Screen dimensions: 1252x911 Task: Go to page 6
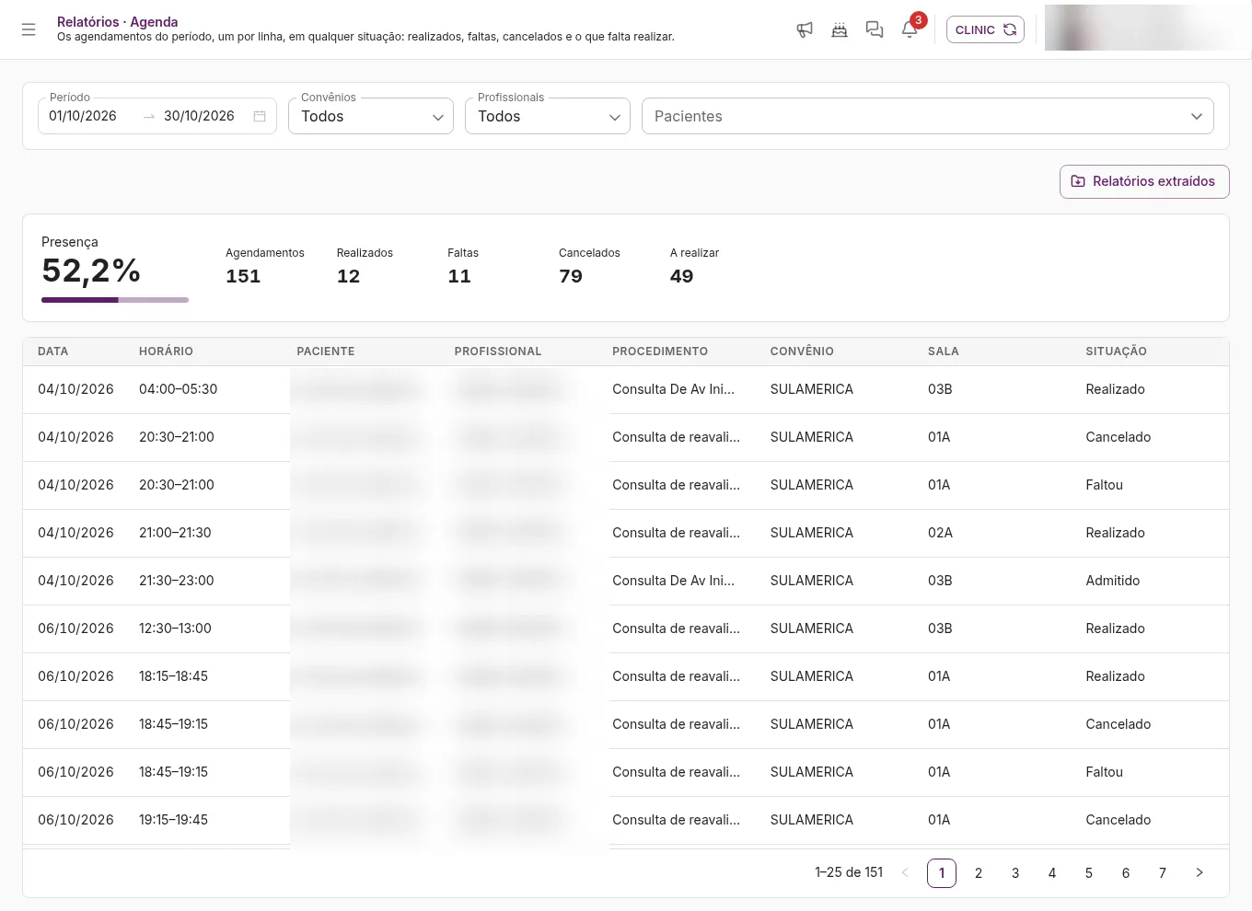1126,872
